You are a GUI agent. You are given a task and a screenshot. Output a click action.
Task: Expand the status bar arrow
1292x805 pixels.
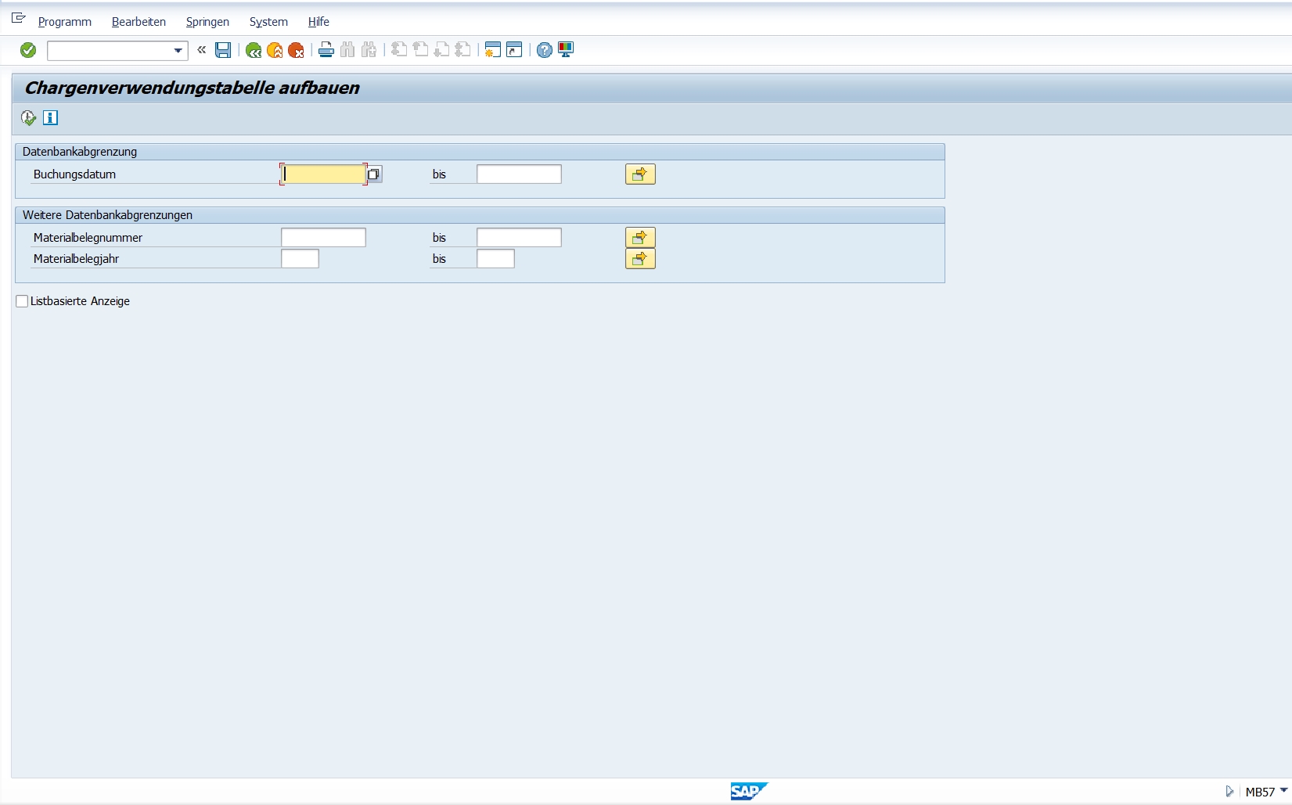(x=1229, y=792)
